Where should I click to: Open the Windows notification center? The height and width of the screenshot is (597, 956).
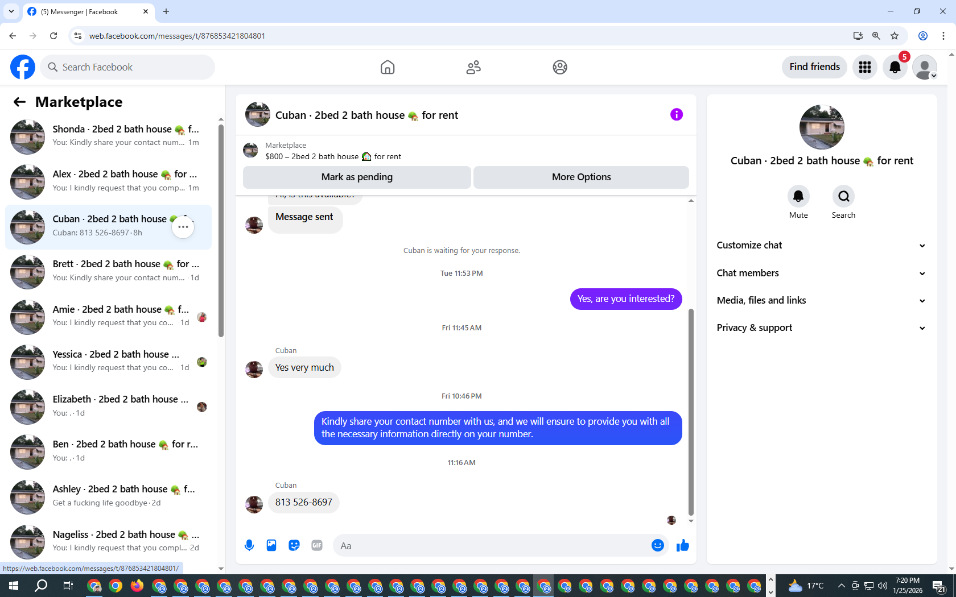tap(939, 586)
